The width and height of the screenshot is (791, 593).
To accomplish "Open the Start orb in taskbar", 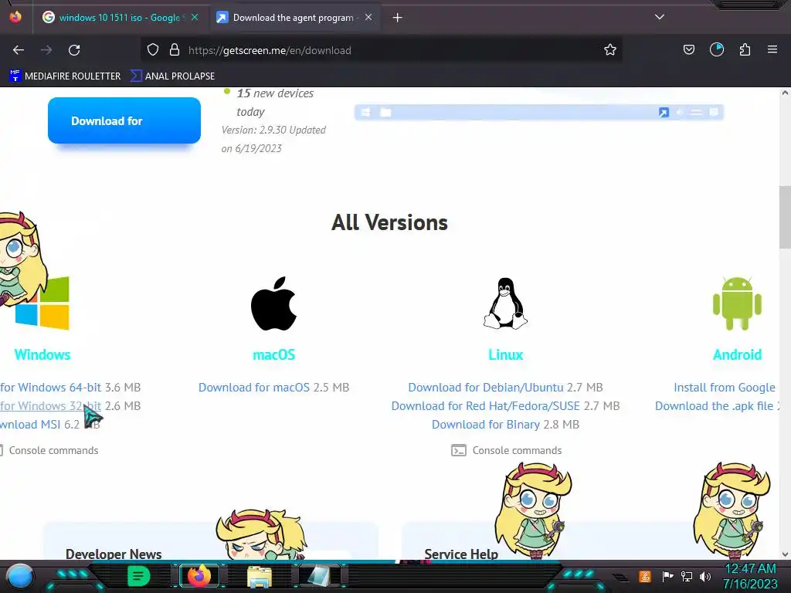I will (20, 576).
